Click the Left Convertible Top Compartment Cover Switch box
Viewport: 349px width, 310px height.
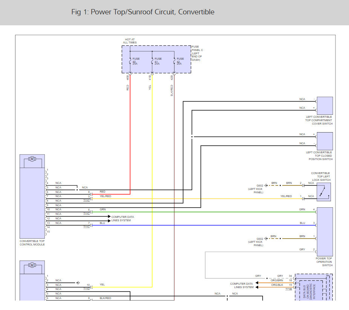point(325,106)
